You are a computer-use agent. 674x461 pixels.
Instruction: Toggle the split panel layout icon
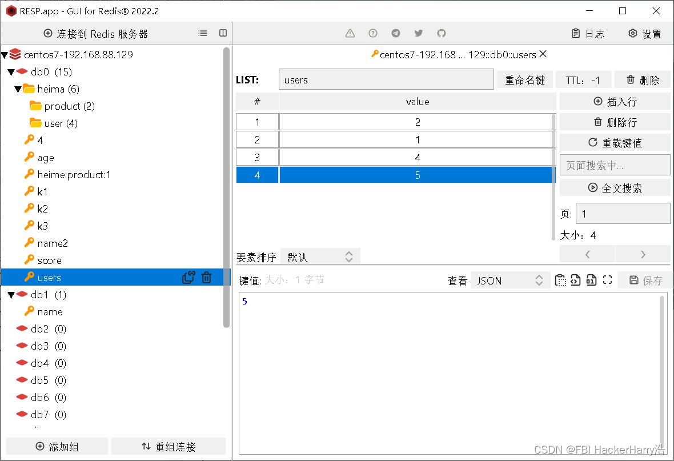[223, 33]
